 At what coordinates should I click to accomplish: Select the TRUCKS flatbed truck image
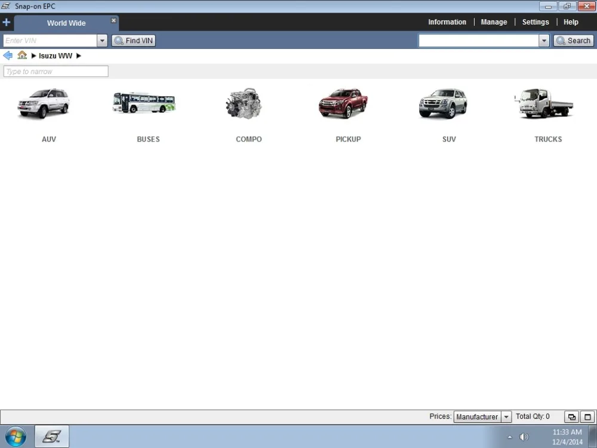pyautogui.click(x=543, y=103)
